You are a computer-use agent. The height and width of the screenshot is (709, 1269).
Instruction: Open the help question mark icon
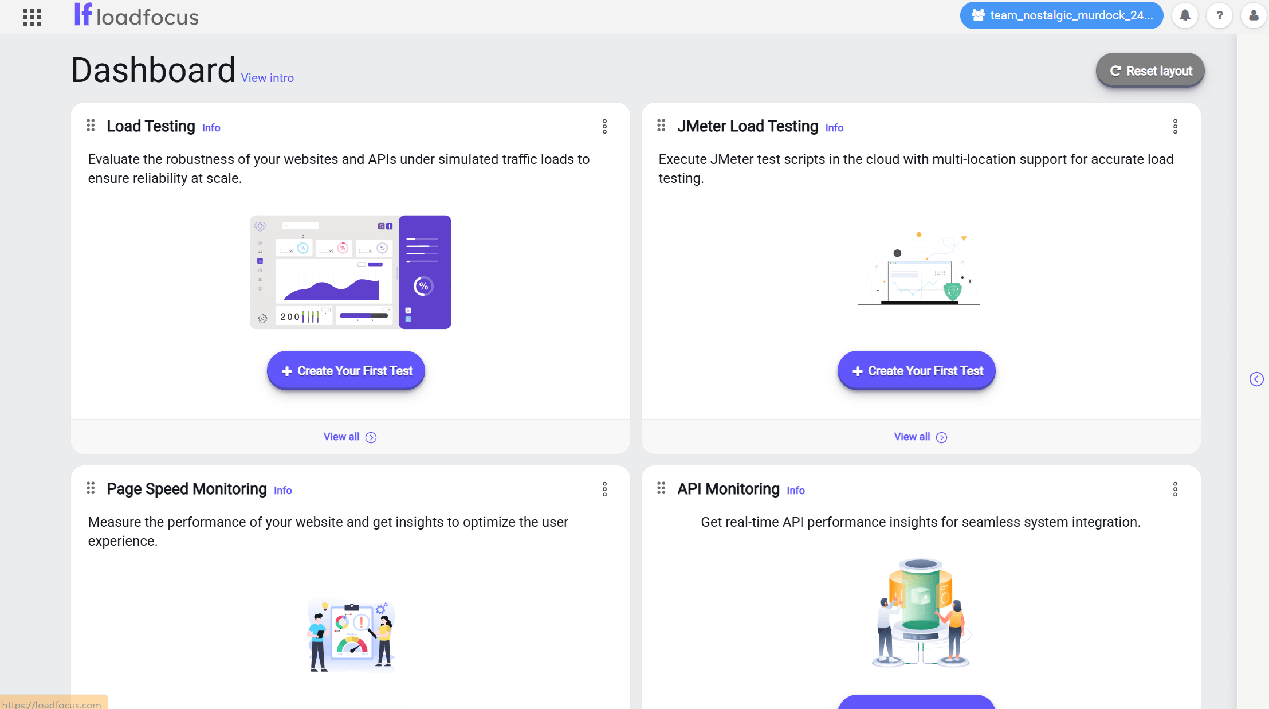click(1219, 15)
